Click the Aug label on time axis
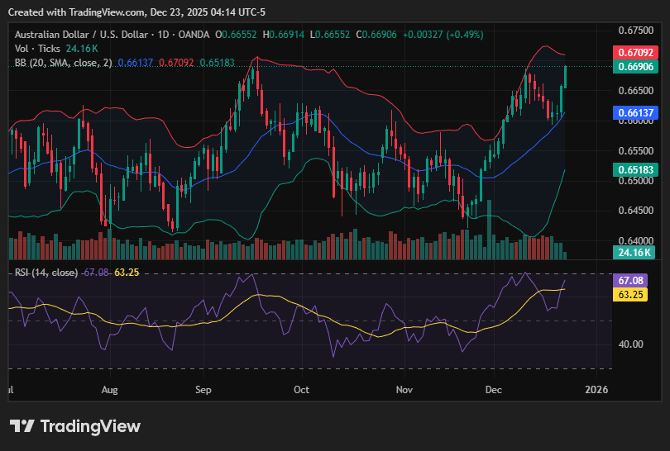670x451 pixels. pos(109,388)
